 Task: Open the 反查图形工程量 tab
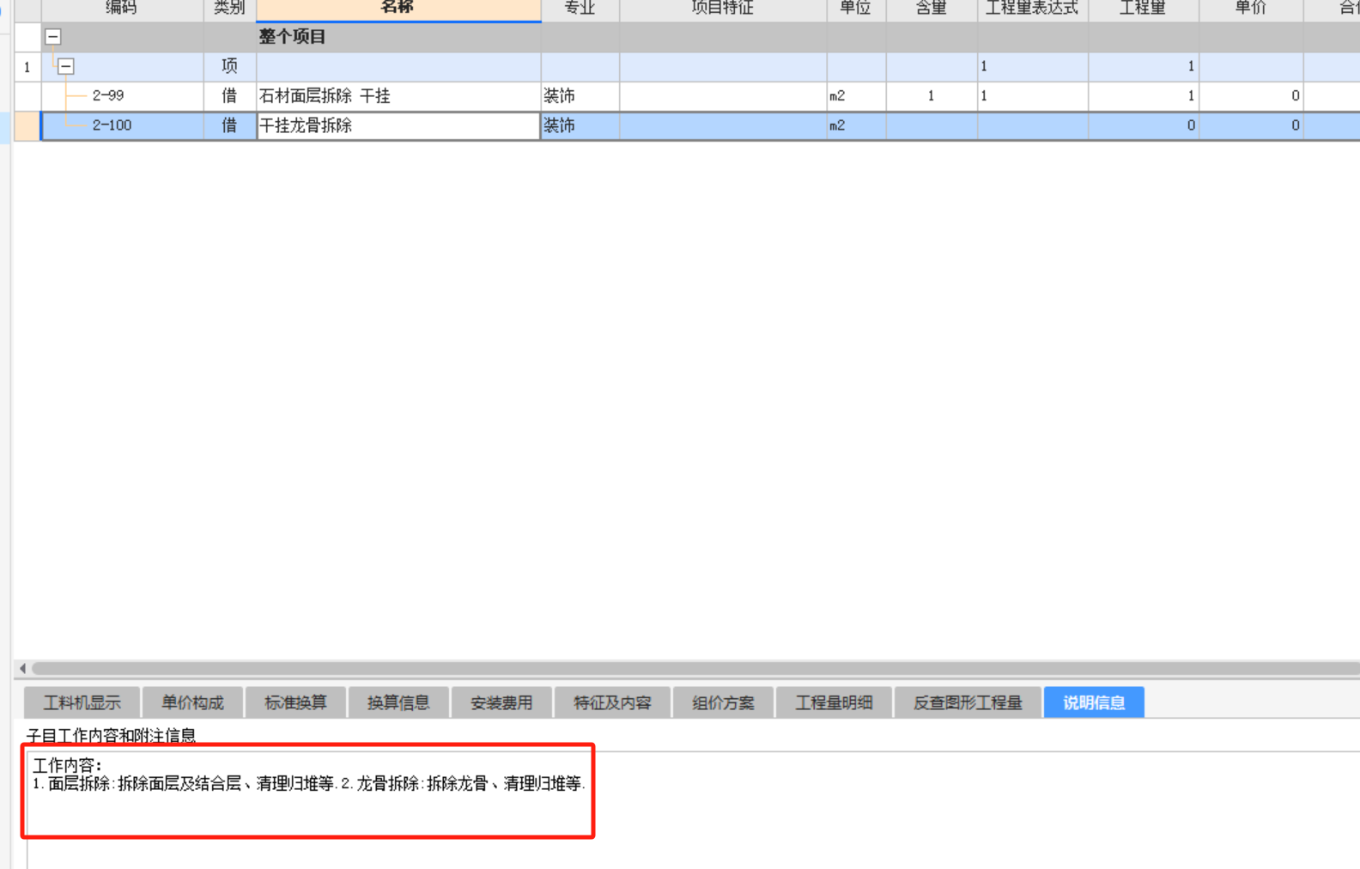[968, 702]
